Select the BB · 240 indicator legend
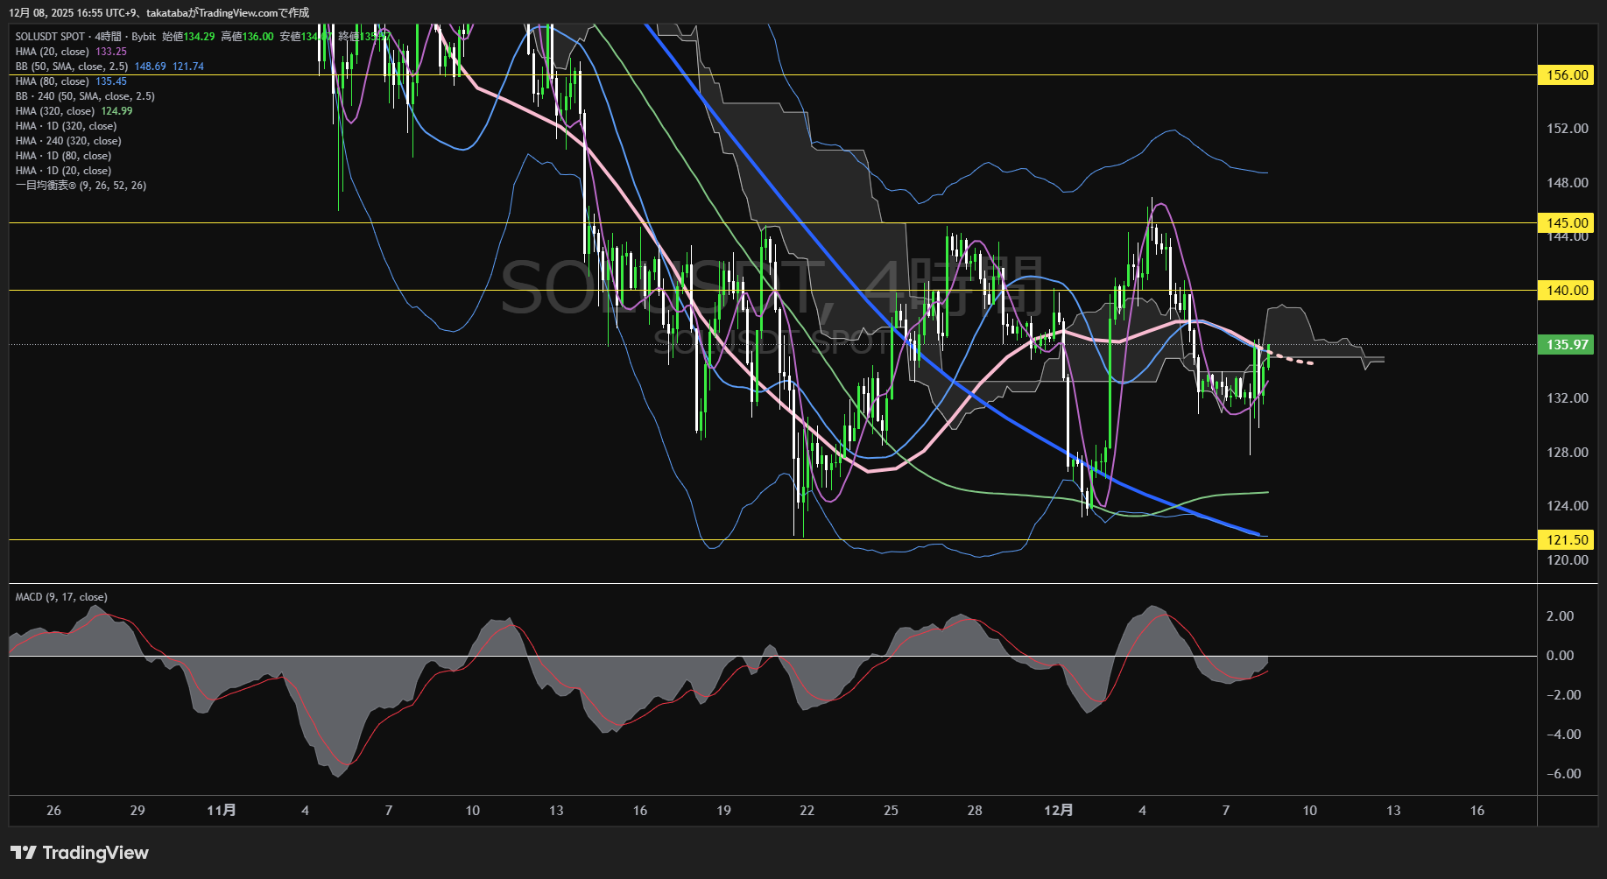This screenshot has width=1607, height=879. [x=84, y=96]
